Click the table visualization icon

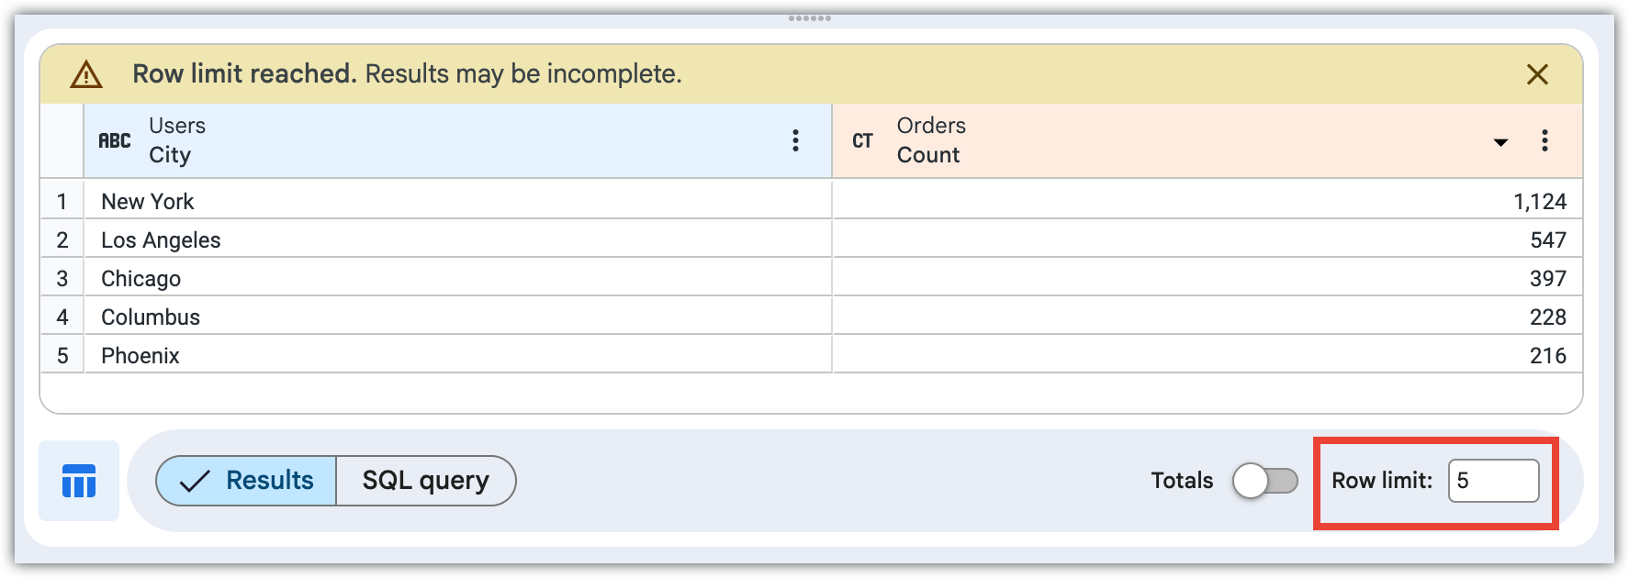tap(79, 481)
